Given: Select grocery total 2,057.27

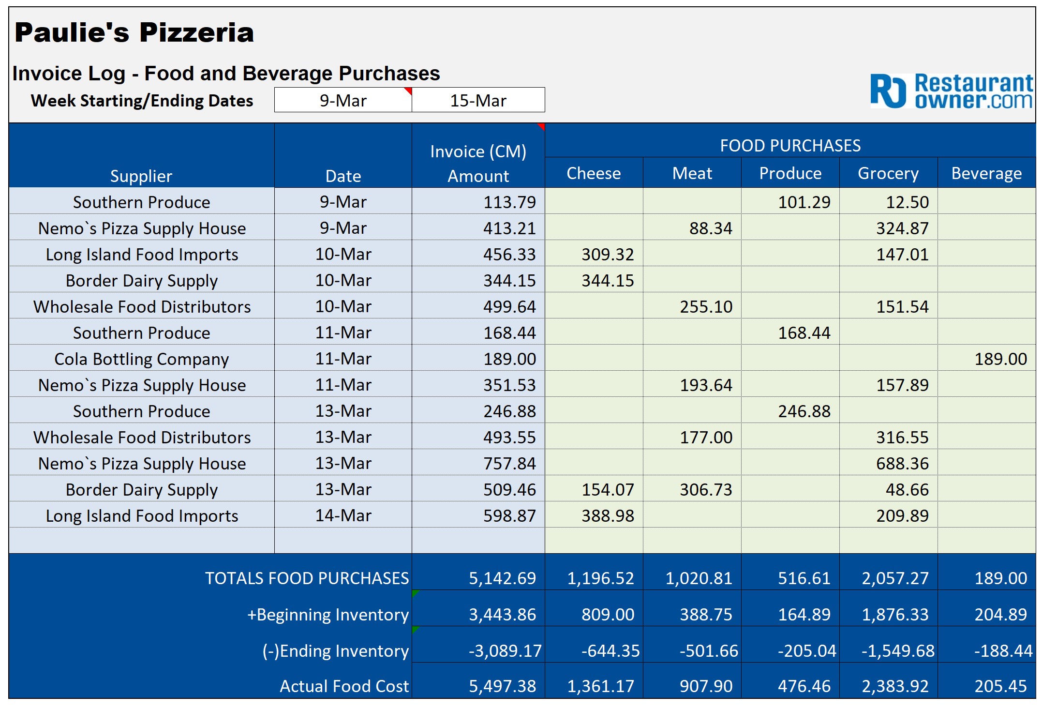Looking at the screenshot, I should click(x=889, y=572).
